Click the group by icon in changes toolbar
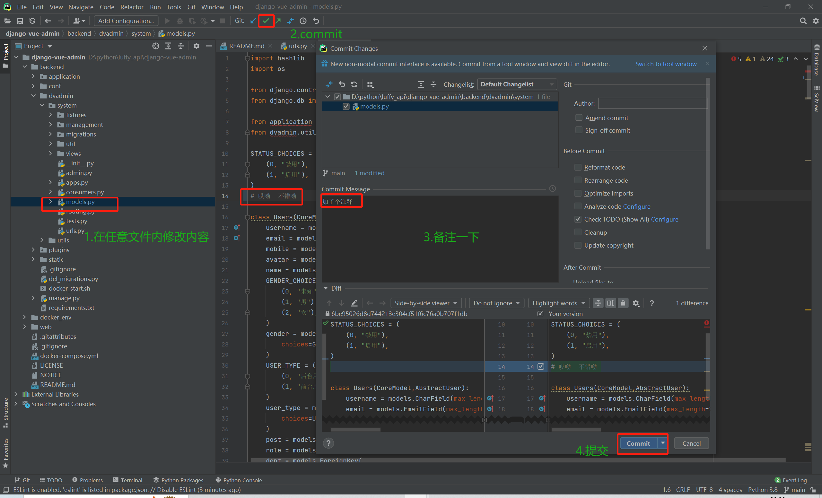 (370, 85)
